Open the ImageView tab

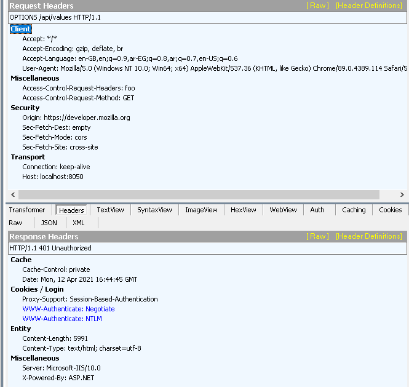point(201,210)
